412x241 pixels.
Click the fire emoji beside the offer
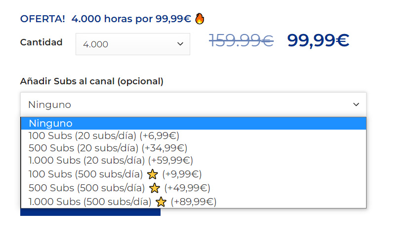pos(200,19)
